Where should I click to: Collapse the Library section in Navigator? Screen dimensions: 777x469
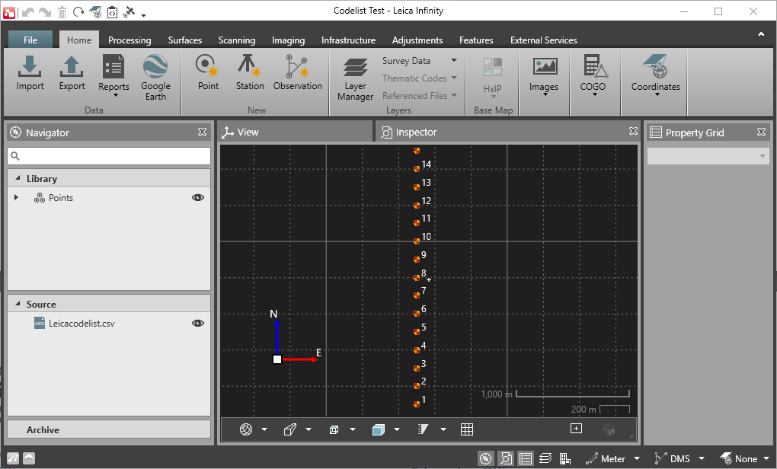pos(17,179)
